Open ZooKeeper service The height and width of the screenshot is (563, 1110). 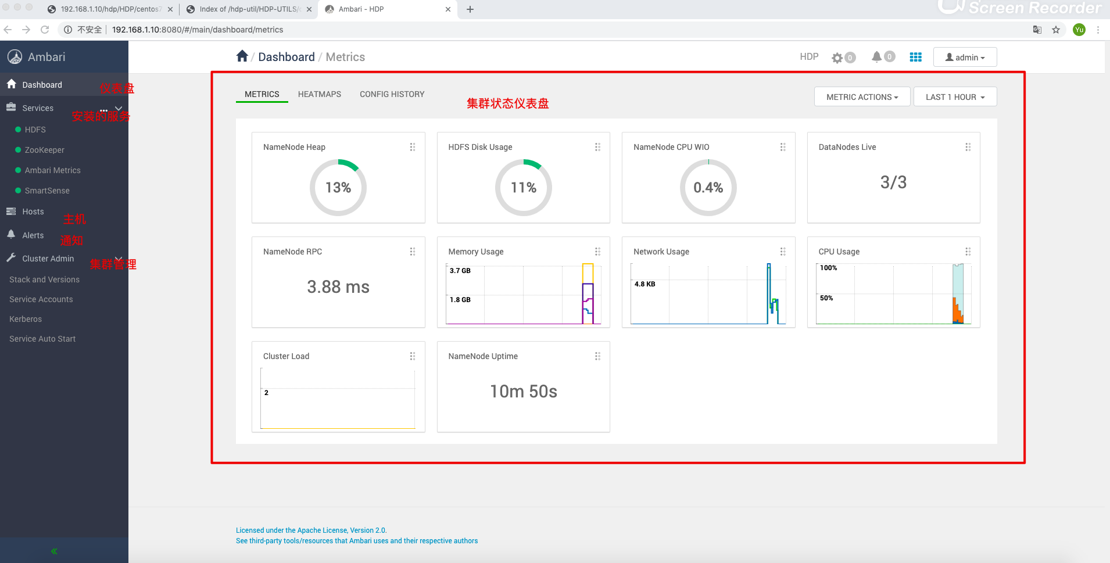point(44,150)
